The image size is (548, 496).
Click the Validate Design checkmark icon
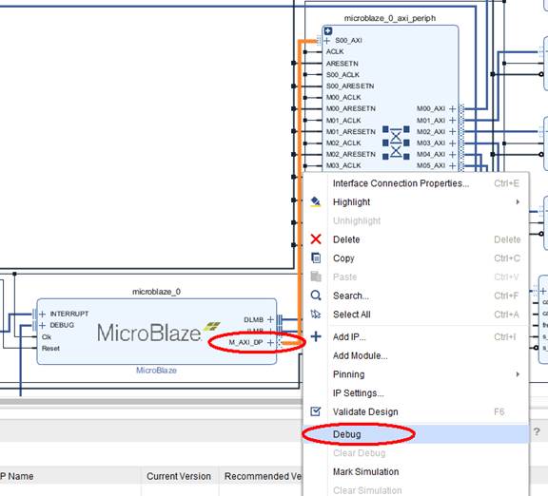tap(316, 411)
